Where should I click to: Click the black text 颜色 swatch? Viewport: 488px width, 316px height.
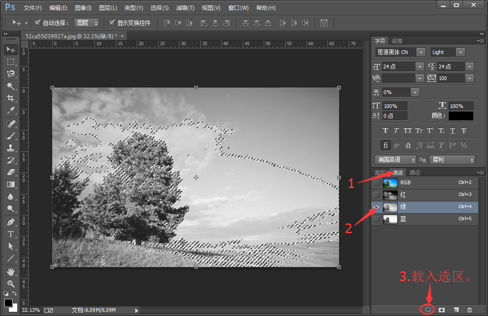(x=461, y=116)
